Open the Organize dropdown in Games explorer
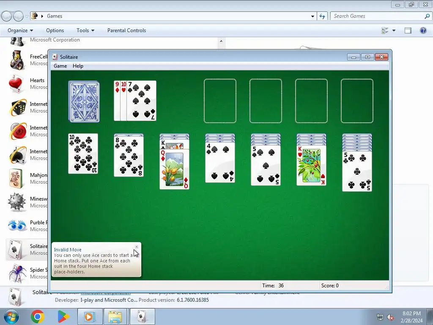This screenshot has height=325, width=433. coord(20,30)
